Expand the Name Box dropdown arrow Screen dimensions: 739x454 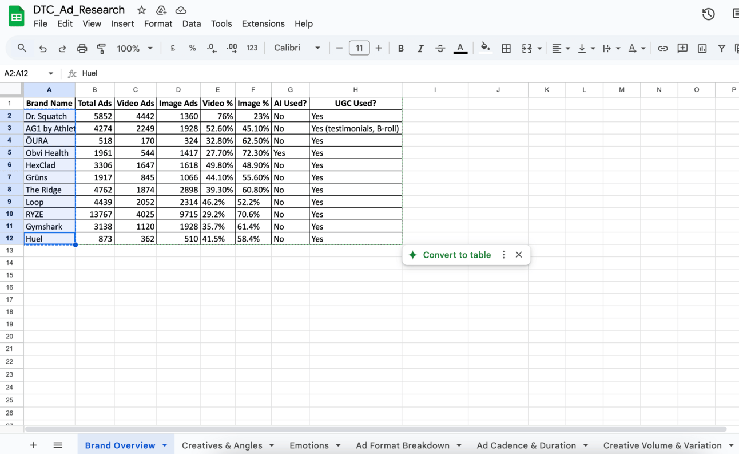click(51, 73)
